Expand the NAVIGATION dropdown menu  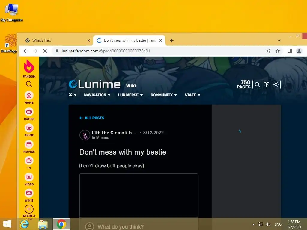[x=97, y=95]
